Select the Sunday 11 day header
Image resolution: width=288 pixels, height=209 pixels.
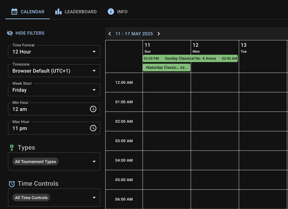pyautogui.click(x=148, y=48)
